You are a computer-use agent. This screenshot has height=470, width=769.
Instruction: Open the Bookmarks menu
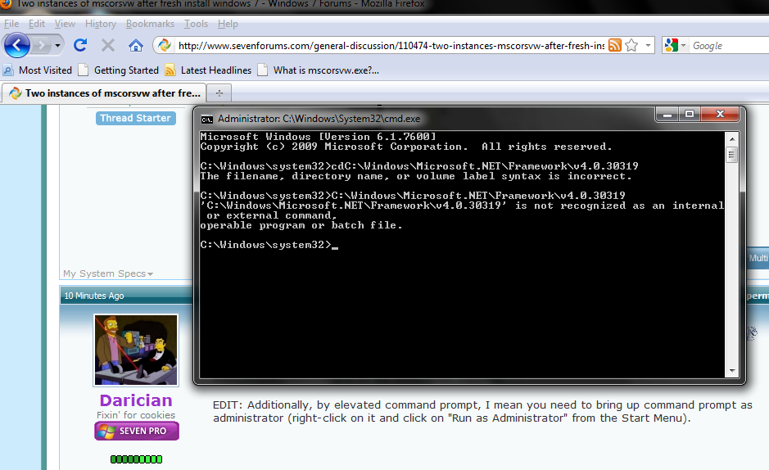click(x=150, y=24)
